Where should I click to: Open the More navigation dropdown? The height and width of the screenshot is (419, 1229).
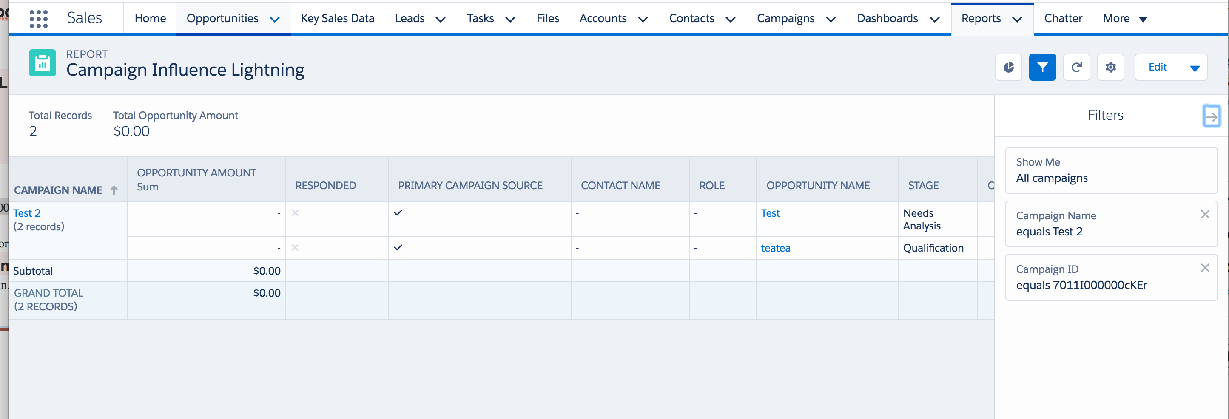(x=1124, y=19)
